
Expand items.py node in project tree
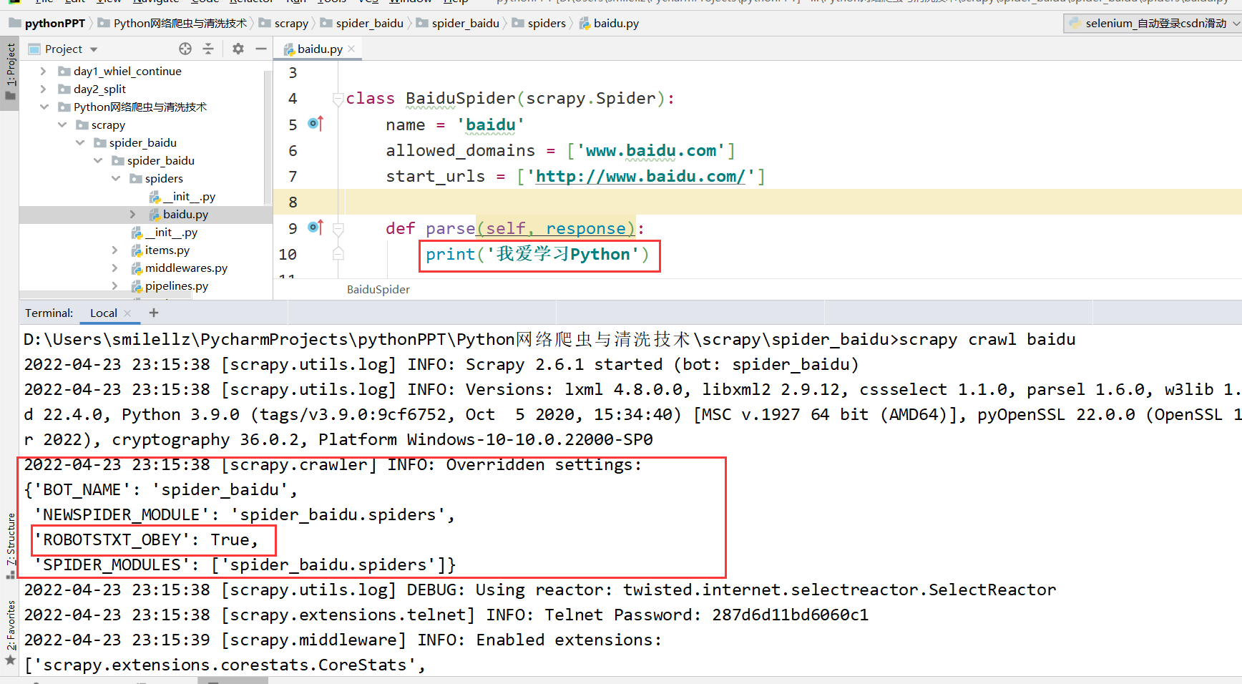[114, 250]
